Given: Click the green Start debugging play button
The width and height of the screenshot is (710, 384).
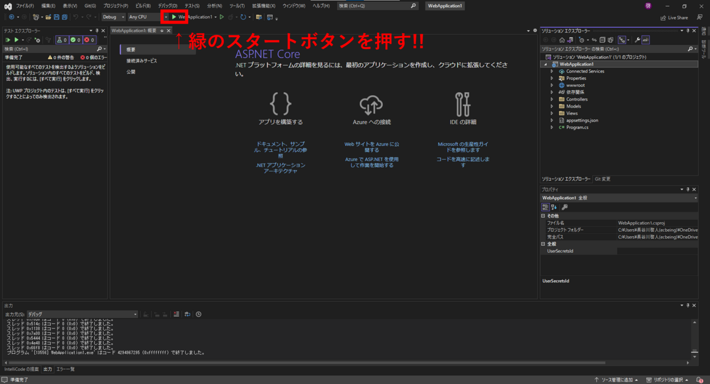Looking at the screenshot, I should click(x=174, y=17).
